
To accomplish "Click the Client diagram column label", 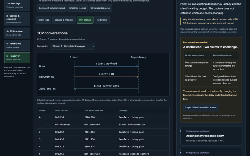I will click(x=74, y=57).
